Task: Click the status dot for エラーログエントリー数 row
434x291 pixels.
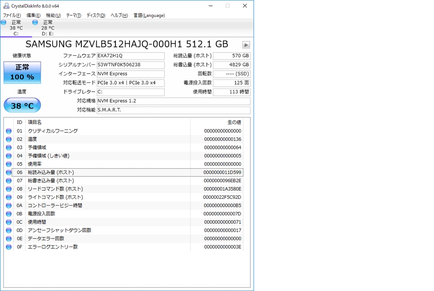Action: pos(9,247)
